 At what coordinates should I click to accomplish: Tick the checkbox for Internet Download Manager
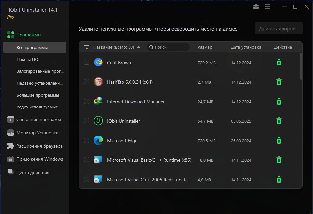[x=87, y=102]
